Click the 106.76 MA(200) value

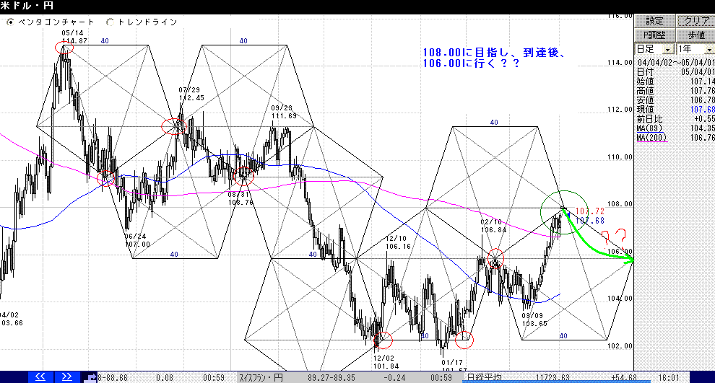(702, 138)
